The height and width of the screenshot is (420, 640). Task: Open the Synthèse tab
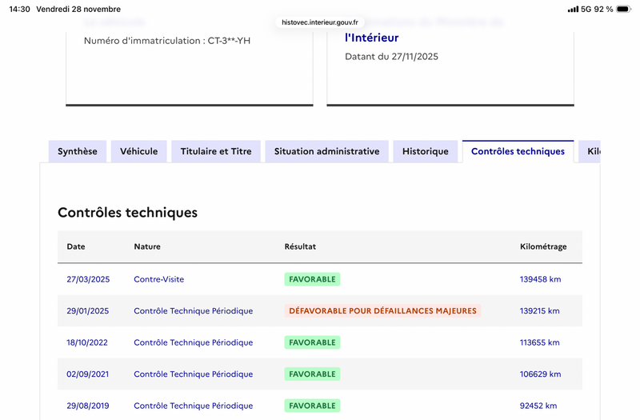[78, 151]
